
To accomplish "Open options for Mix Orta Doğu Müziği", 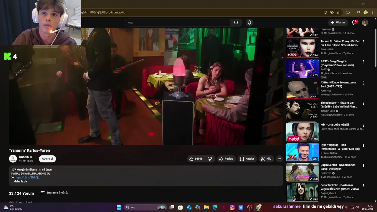I will point(363,125).
